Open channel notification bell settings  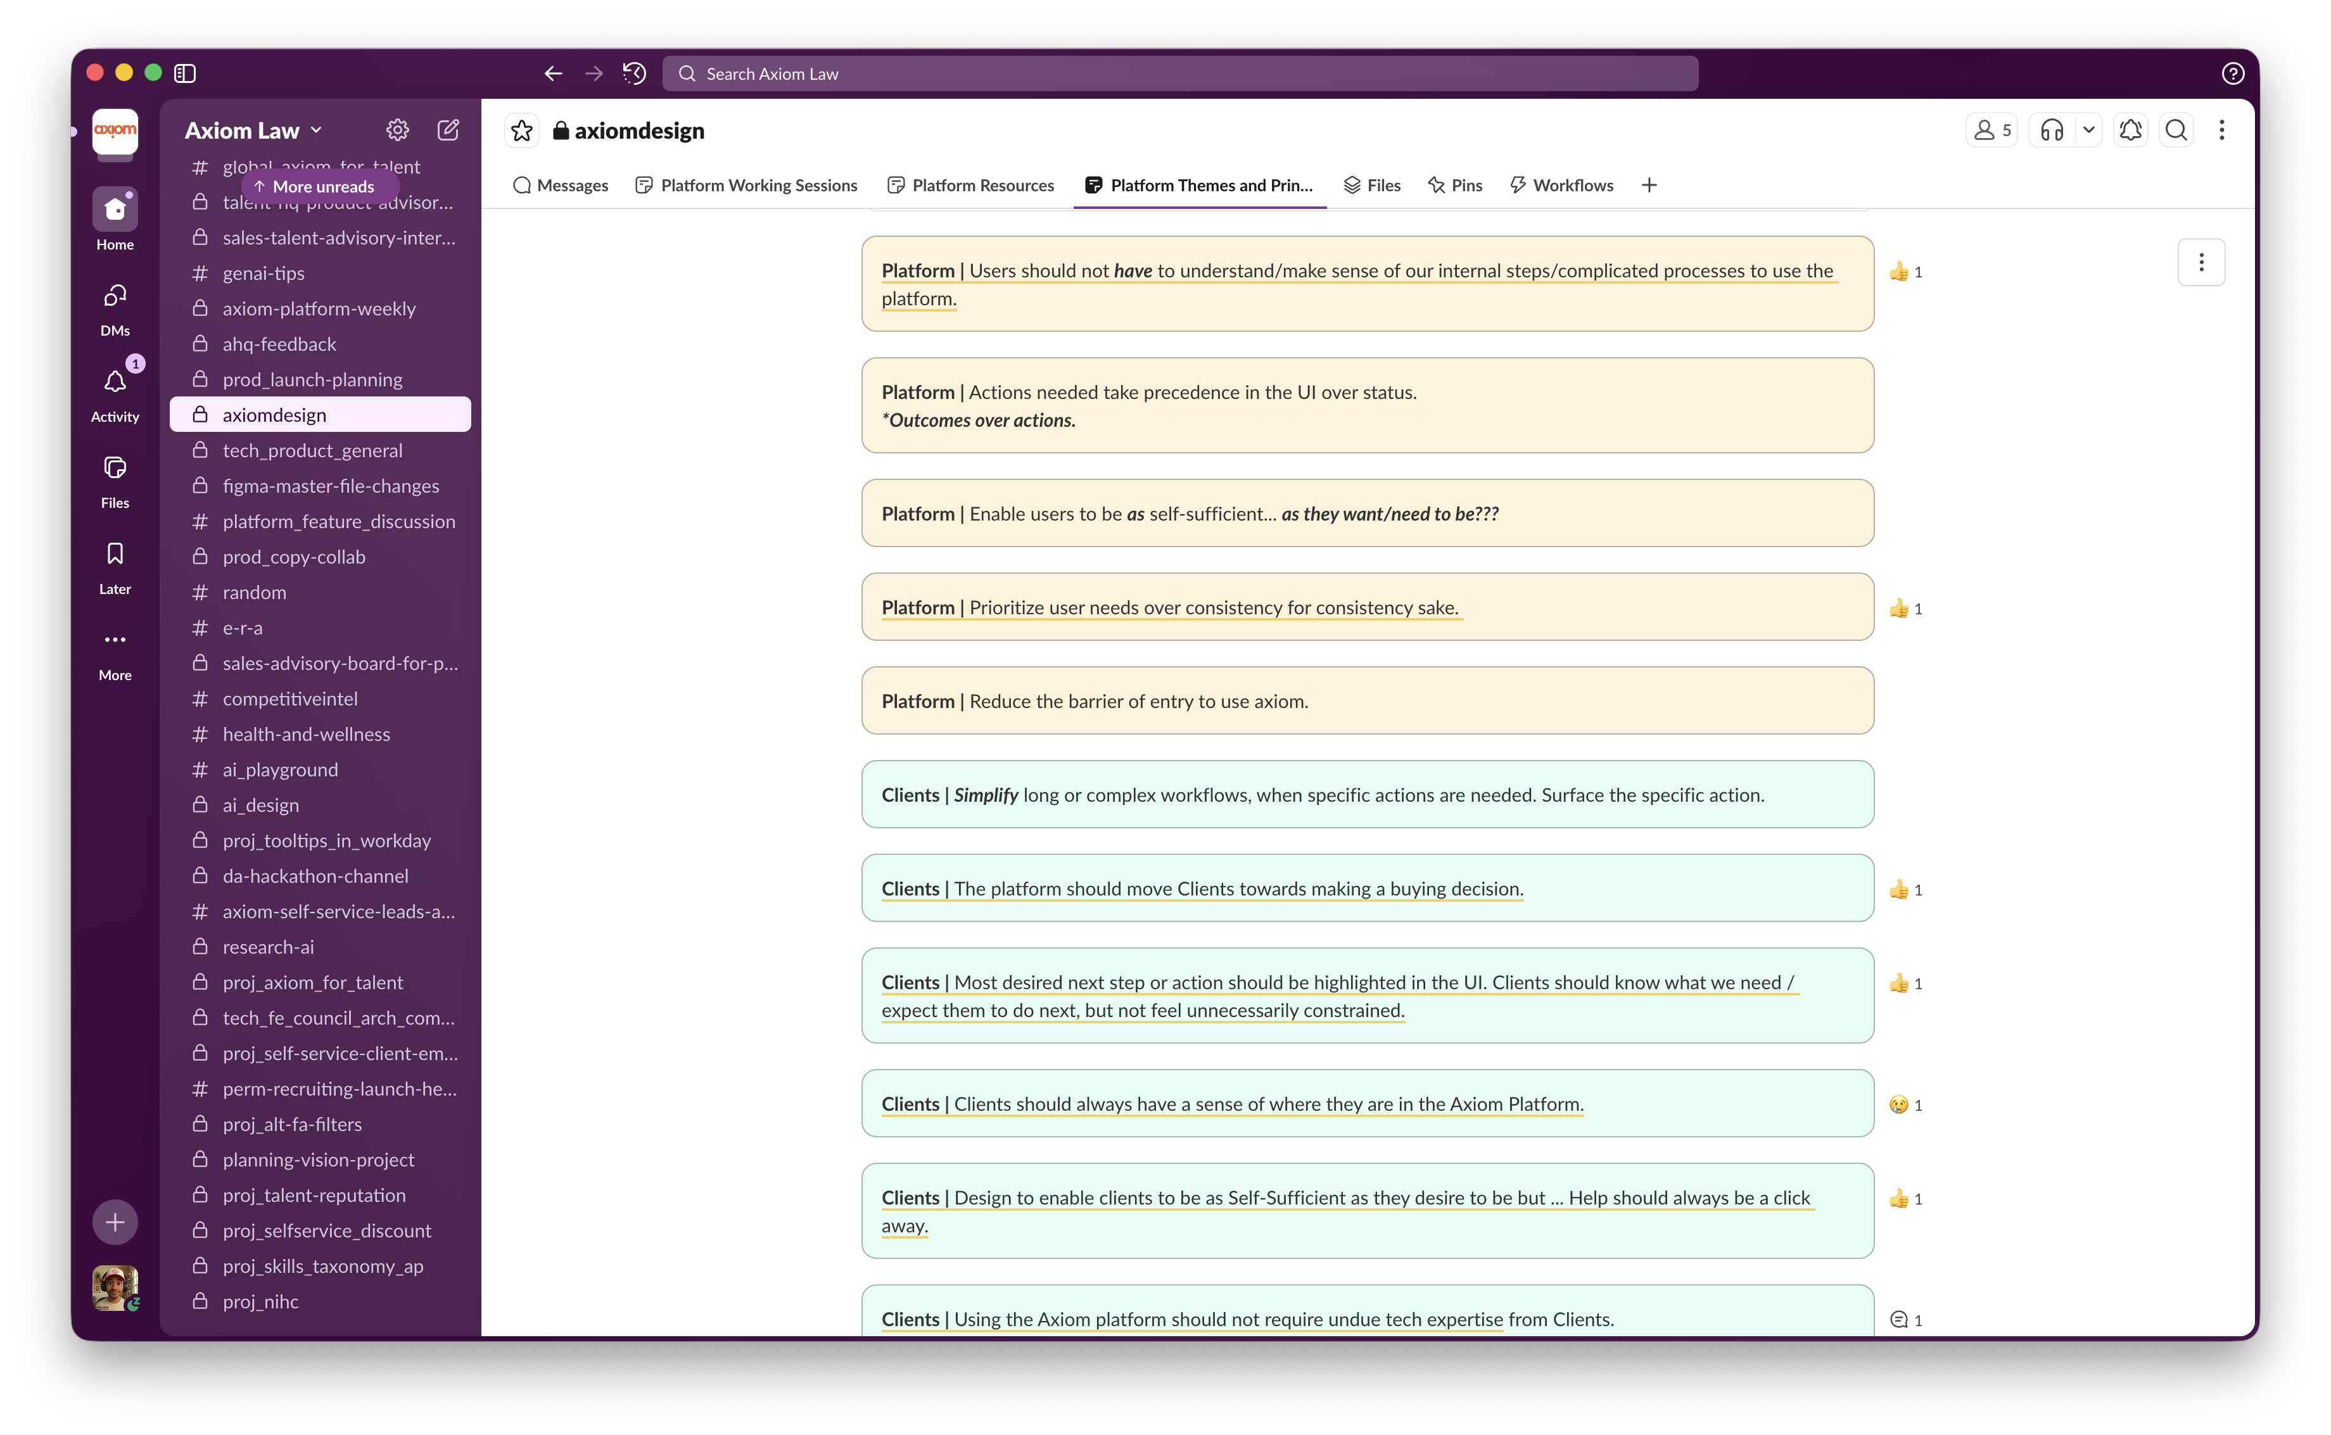click(2131, 130)
